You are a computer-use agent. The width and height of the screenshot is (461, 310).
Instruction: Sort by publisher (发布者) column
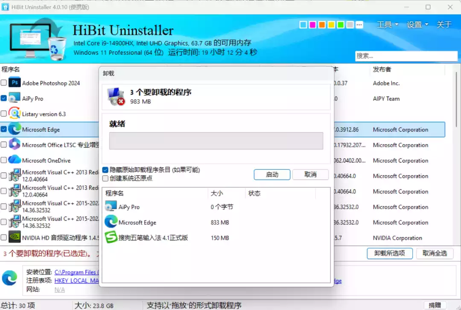(x=382, y=69)
